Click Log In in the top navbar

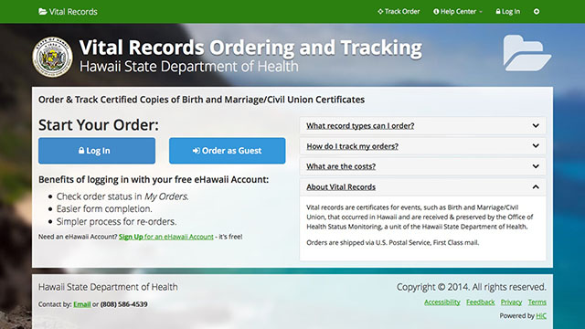point(508,12)
